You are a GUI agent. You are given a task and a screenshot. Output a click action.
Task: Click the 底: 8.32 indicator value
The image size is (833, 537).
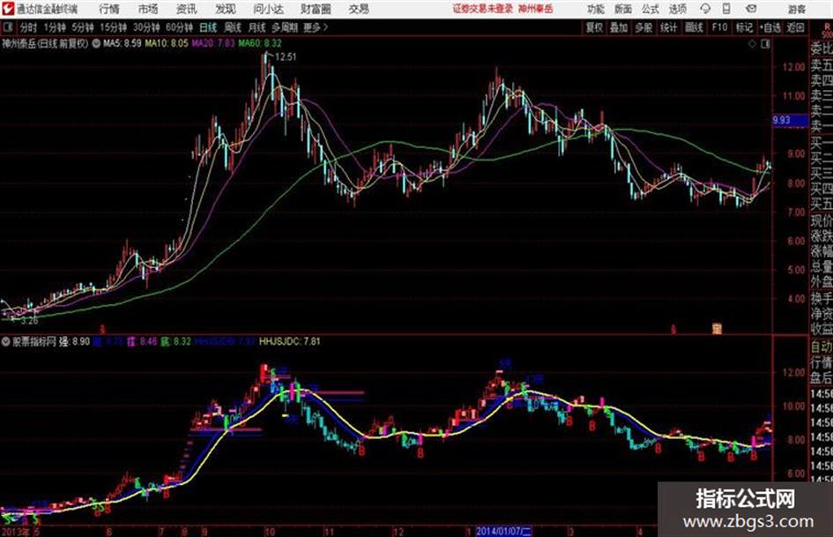click(175, 341)
